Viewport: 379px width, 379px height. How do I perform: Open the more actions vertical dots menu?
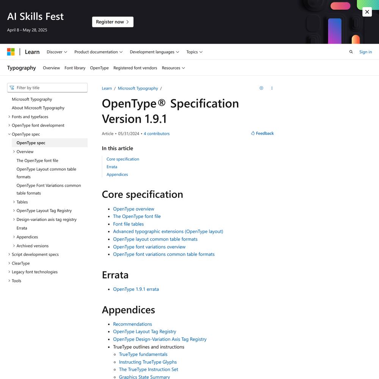(272, 88)
